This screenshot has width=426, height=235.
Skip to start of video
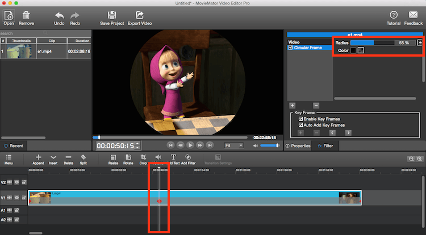coord(170,146)
